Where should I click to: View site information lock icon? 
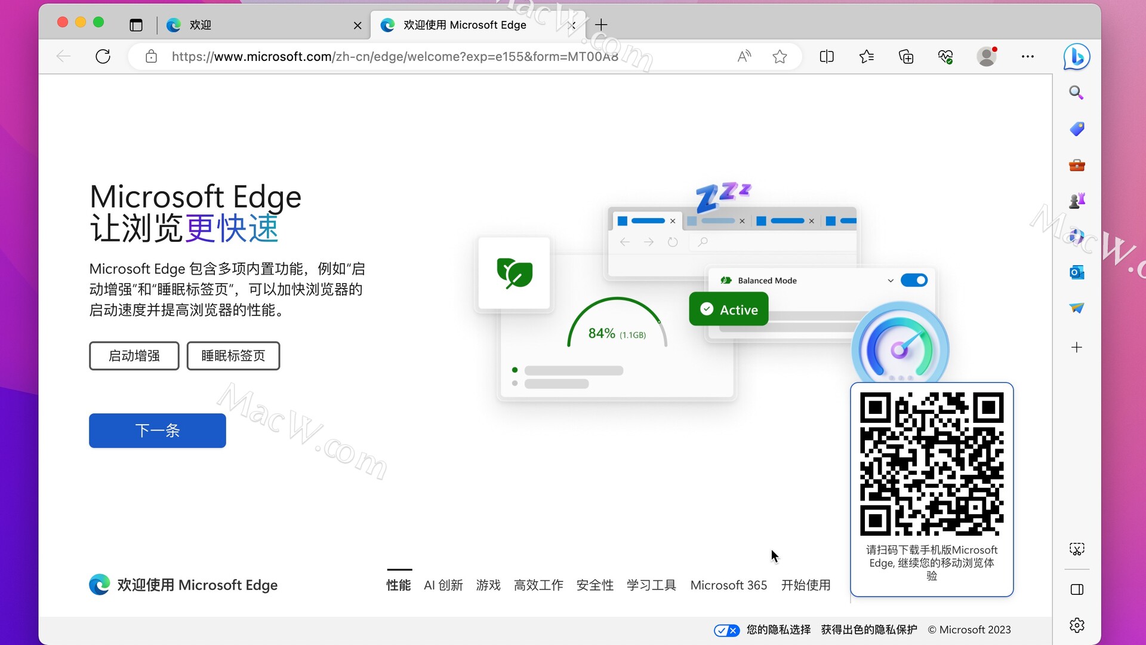click(x=152, y=57)
